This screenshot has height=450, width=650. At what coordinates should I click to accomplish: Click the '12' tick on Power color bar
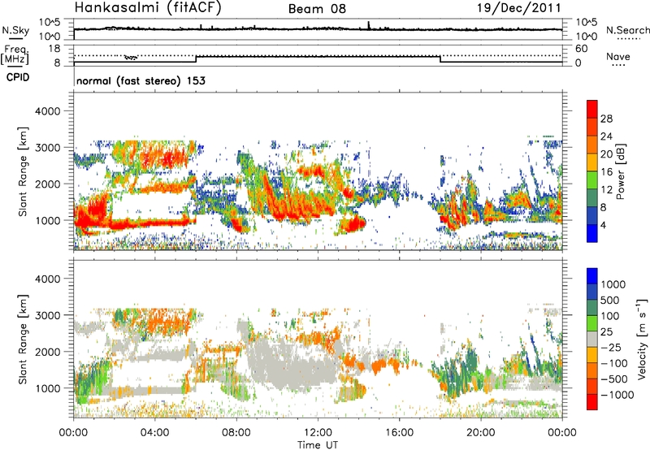[x=606, y=190]
